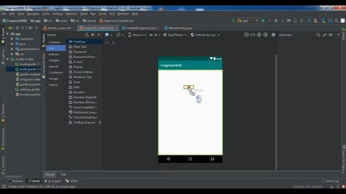Open Attributes panel gear settings
The width and height of the screenshot is (346, 194).
[331, 34]
